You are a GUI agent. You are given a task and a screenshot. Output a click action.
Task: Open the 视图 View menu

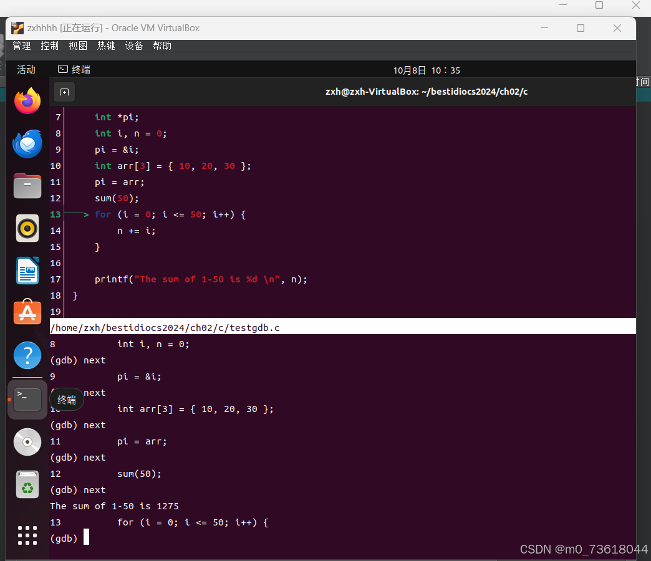[x=77, y=46]
